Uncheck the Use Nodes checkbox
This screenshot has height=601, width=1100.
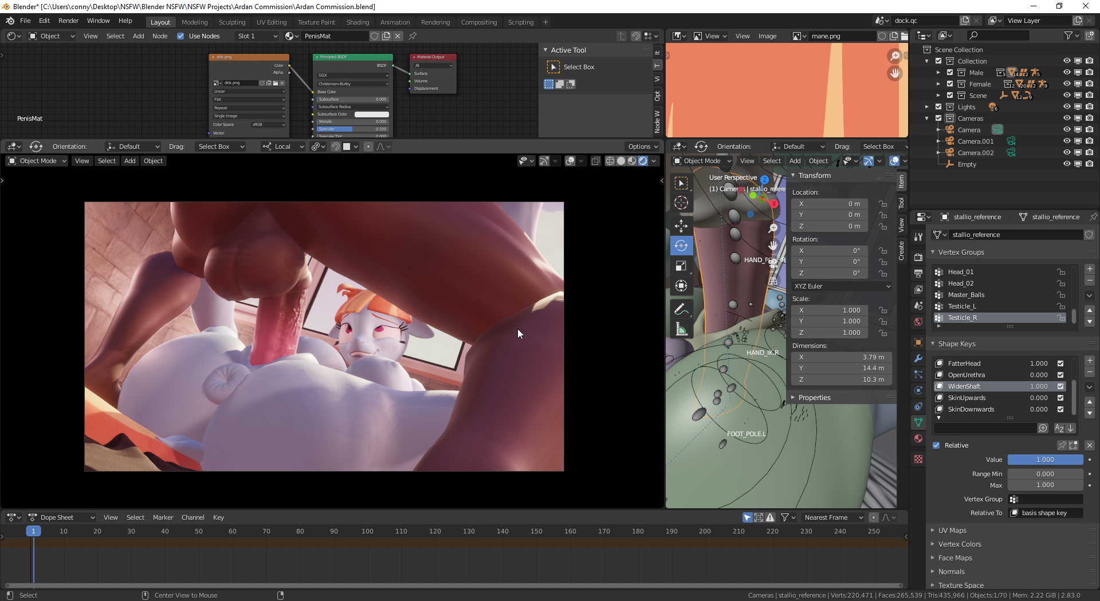[x=180, y=36]
